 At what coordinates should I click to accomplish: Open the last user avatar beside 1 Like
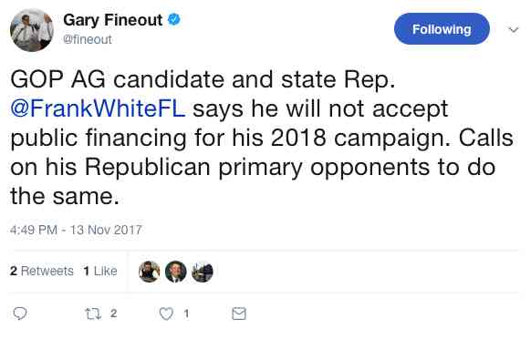(203, 272)
